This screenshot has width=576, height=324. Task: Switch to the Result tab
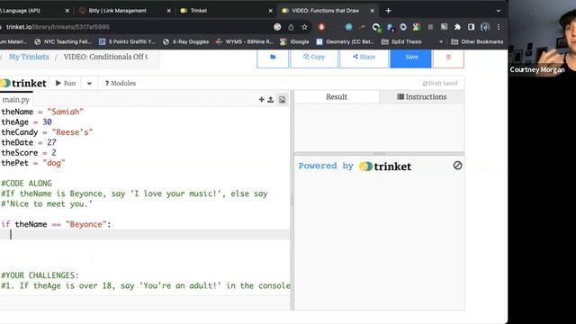coord(337,97)
